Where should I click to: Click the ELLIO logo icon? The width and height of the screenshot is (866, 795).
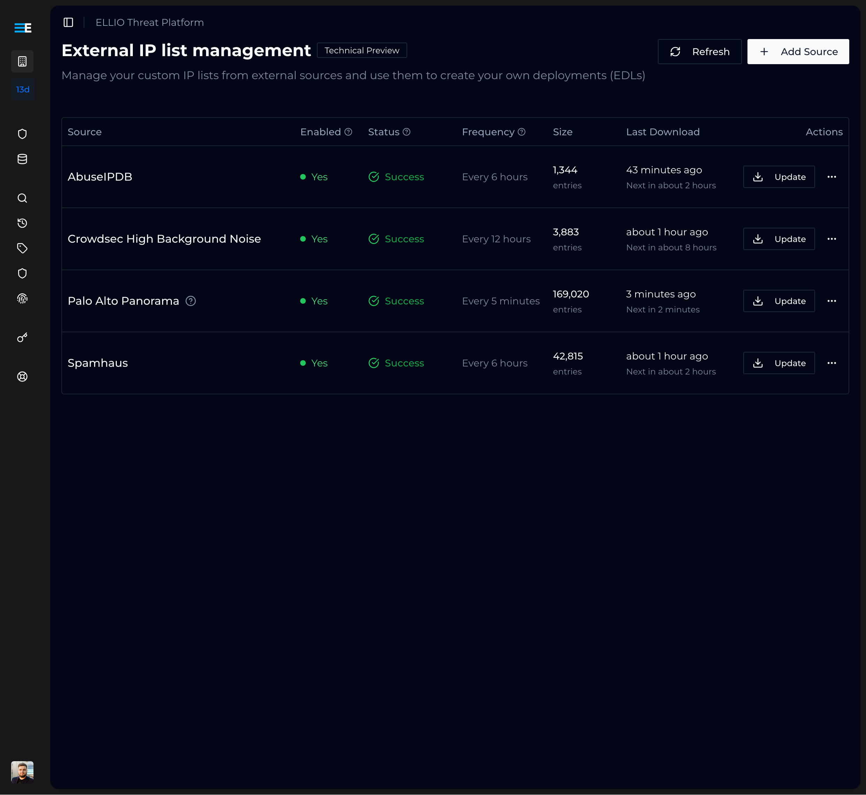23,28
